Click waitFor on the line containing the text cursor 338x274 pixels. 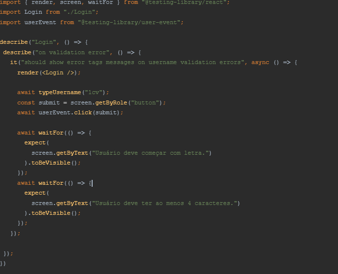(x=51, y=183)
